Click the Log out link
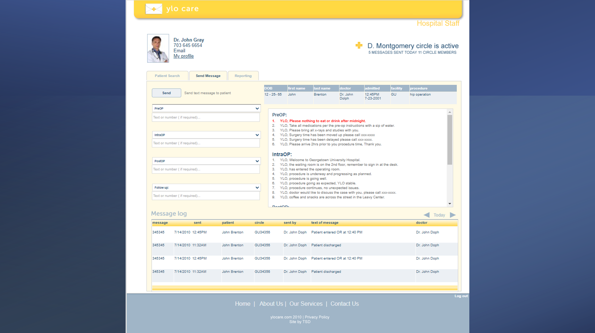Image resolution: width=595 pixels, height=333 pixels. click(461, 296)
